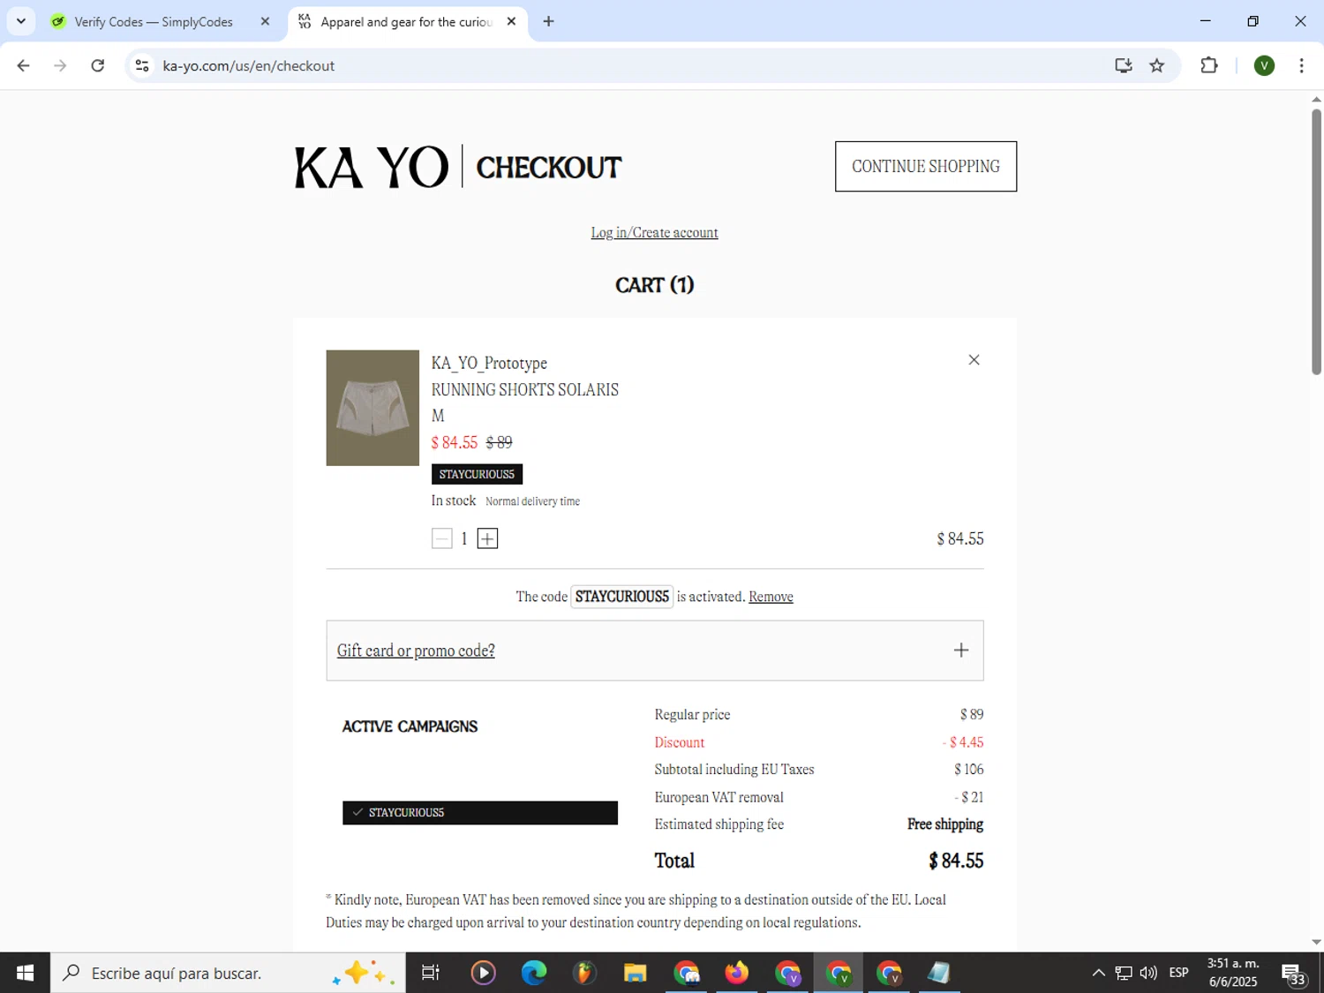Screen dimensions: 1324x993
Task: Open browser extensions menu
Action: coord(1209,65)
